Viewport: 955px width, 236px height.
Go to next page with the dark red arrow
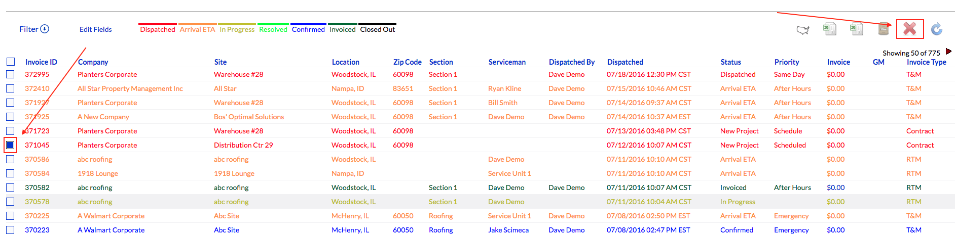(x=948, y=52)
